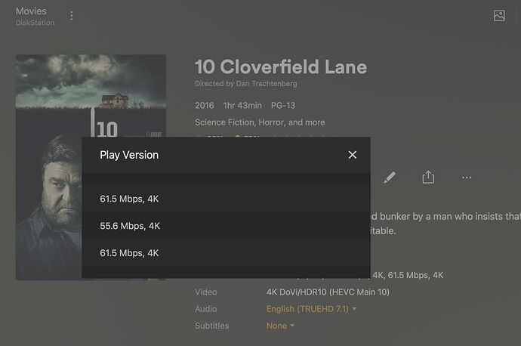
Task: Open the English (TRUEHD 7.1) audio dropdown
Action: (x=311, y=309)
